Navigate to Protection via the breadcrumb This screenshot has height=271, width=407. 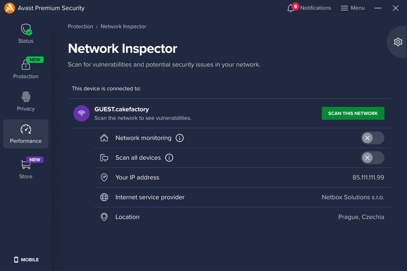pos(80,26)
